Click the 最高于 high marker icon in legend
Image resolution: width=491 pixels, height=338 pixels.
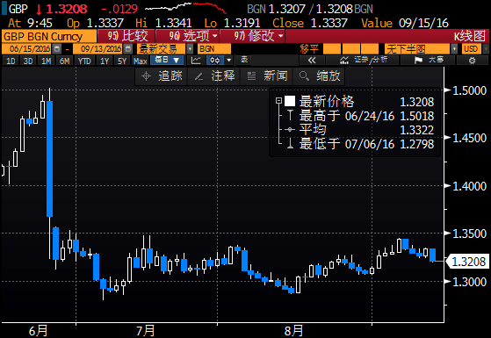[x=290, y=116]
